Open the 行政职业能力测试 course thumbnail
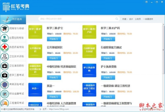Viewport: 165px width, 112px height. click(x=89, y=51)
